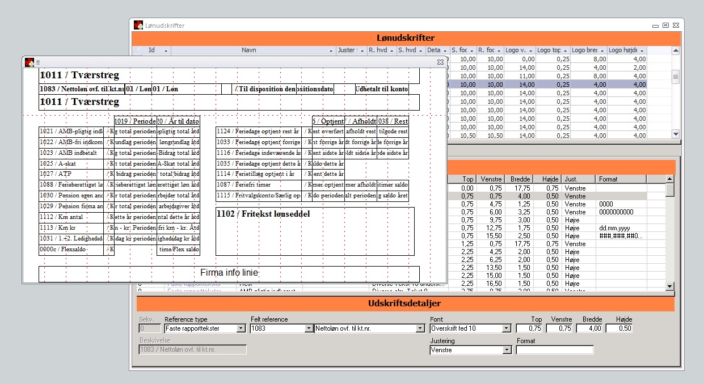Close the layout preview window

pyautogui.click(x=440, y=62)
